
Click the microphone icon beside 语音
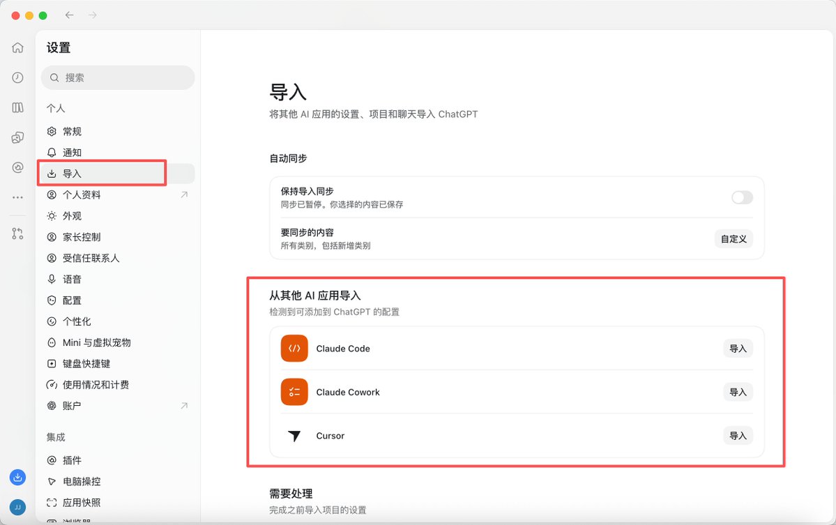(x=52, y=280)
